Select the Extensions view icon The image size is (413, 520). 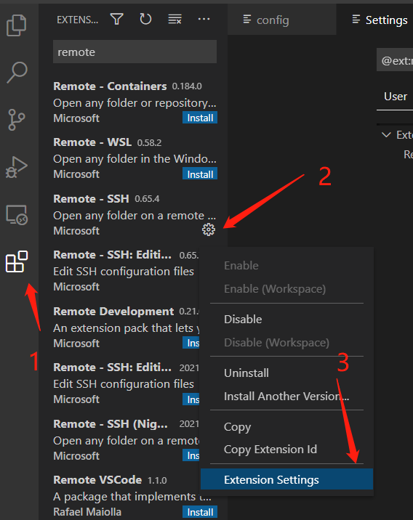17,261
